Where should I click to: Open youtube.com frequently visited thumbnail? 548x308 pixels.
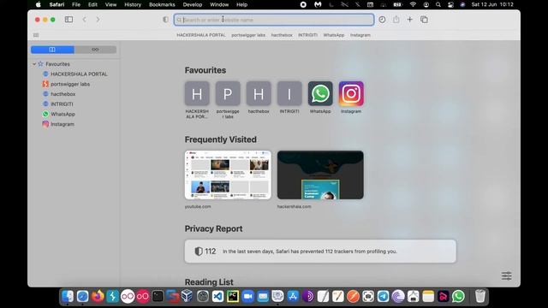228,175
